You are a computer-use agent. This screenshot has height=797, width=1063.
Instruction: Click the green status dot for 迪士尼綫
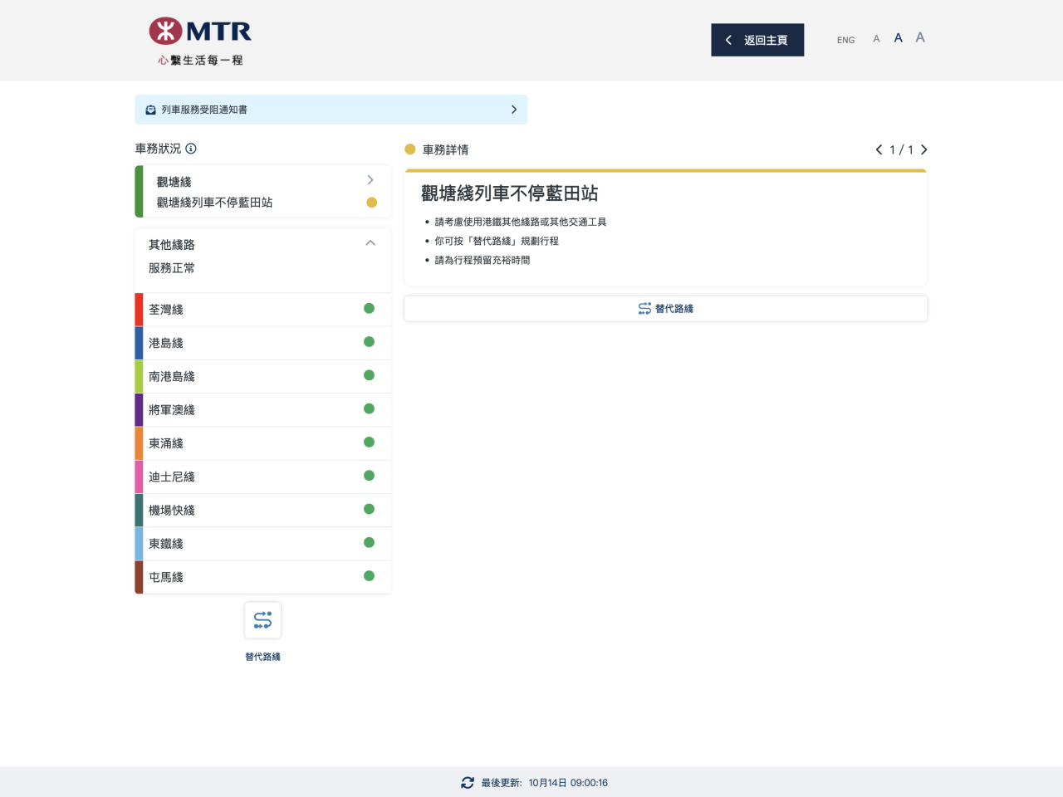(x=369, y=476)
